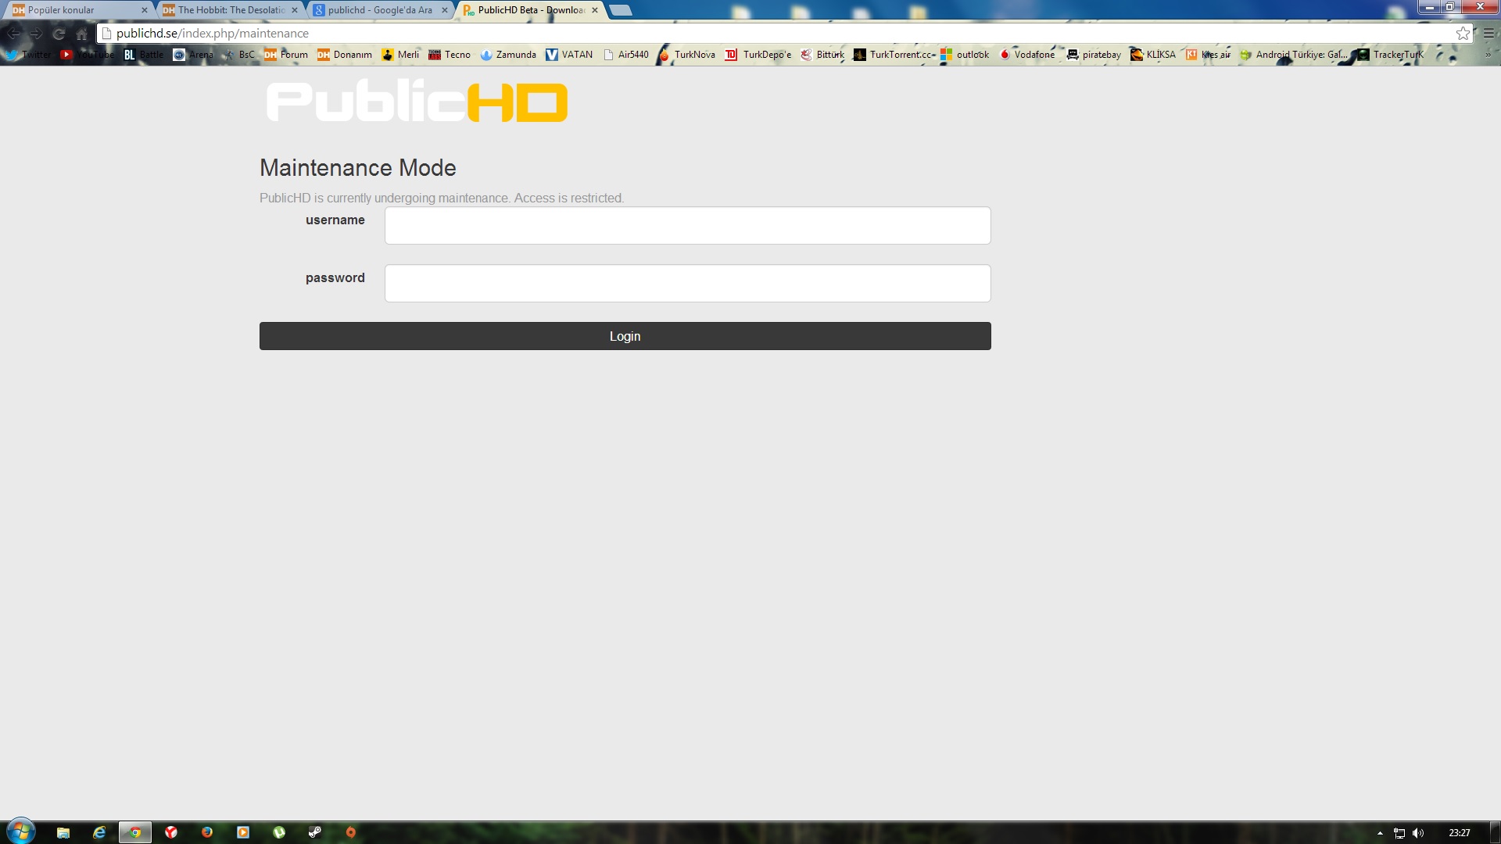Click the username input field

687,225
